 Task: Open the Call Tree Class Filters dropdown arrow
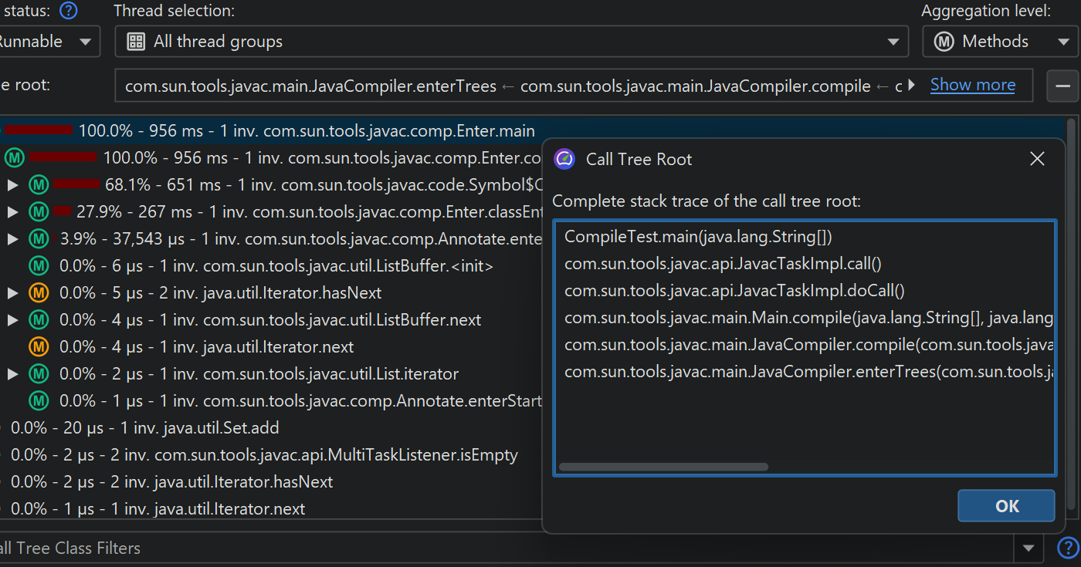tap(1028, 548)
